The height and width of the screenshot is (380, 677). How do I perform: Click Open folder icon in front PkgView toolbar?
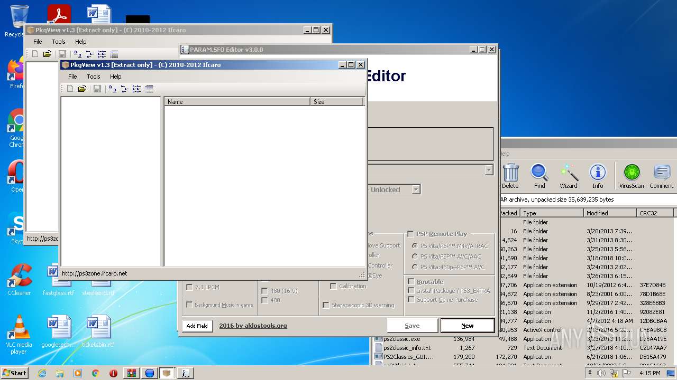coord(82,89)
